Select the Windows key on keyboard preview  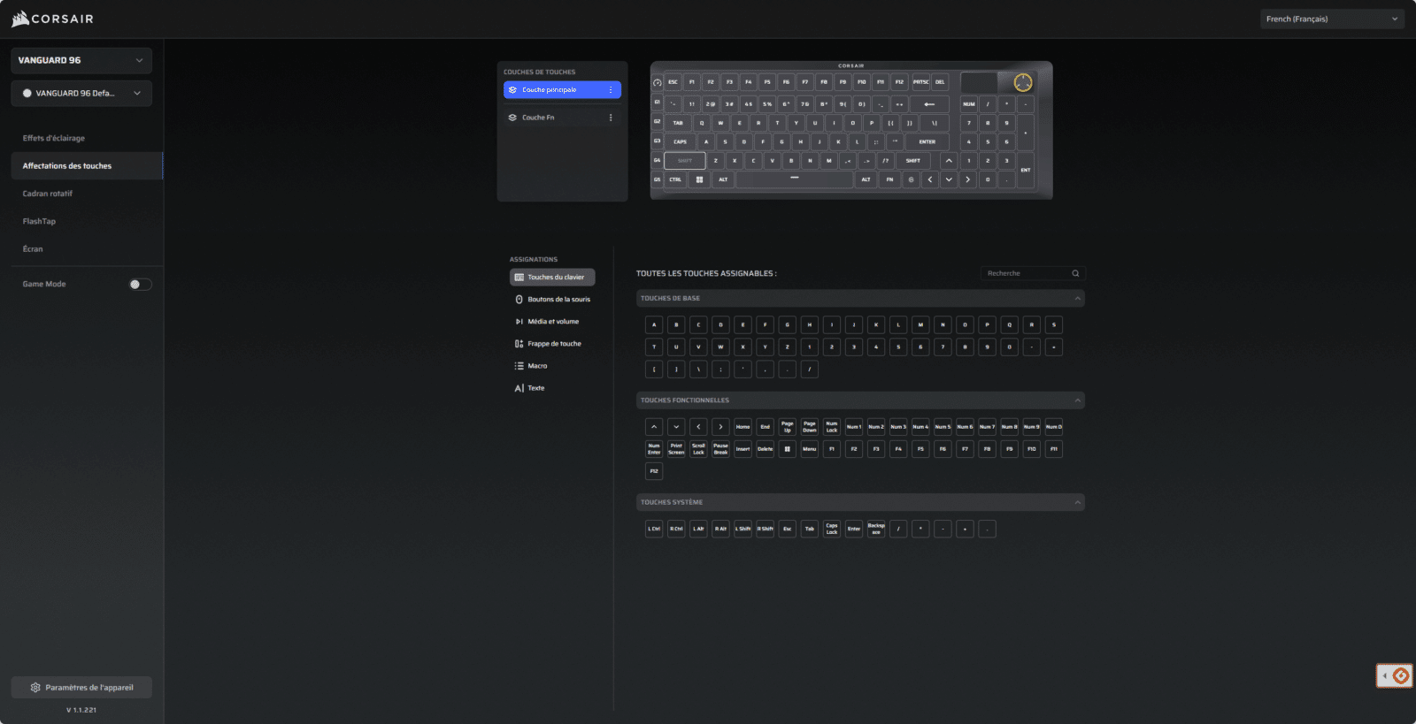click(699, 179)
